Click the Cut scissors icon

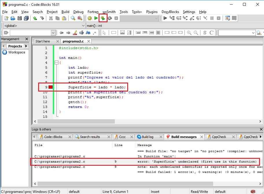click(51, 18)
